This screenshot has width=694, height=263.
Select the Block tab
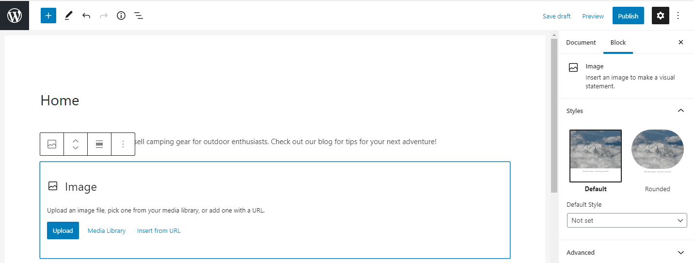pos(618,42)
